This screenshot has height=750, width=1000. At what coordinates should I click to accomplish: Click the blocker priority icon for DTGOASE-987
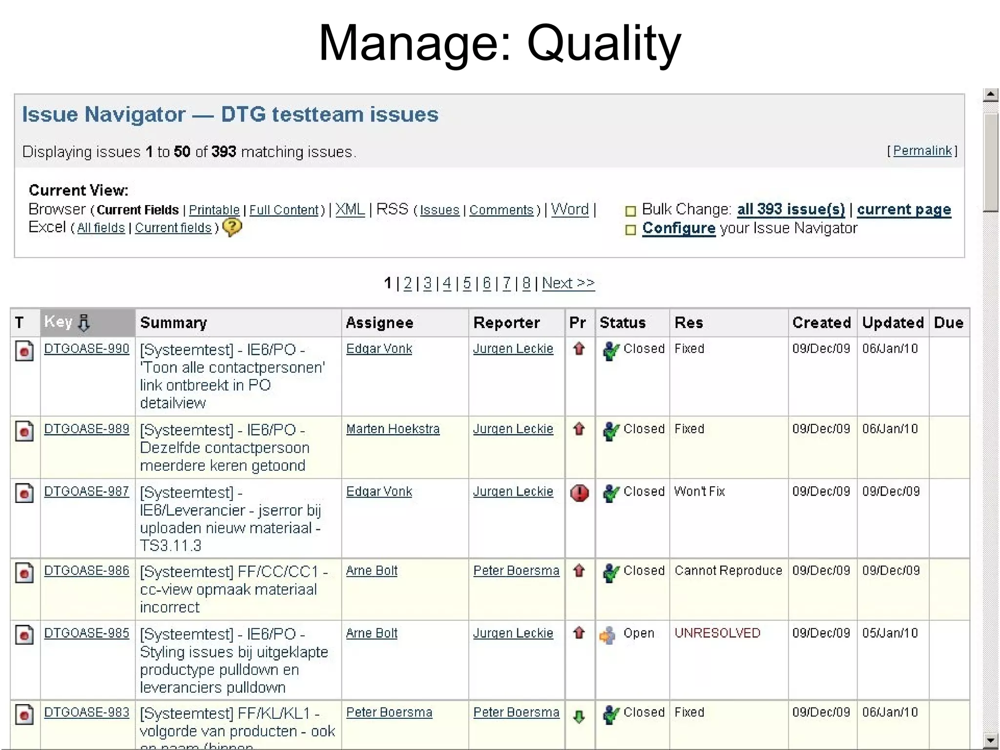tap(580, 493)
